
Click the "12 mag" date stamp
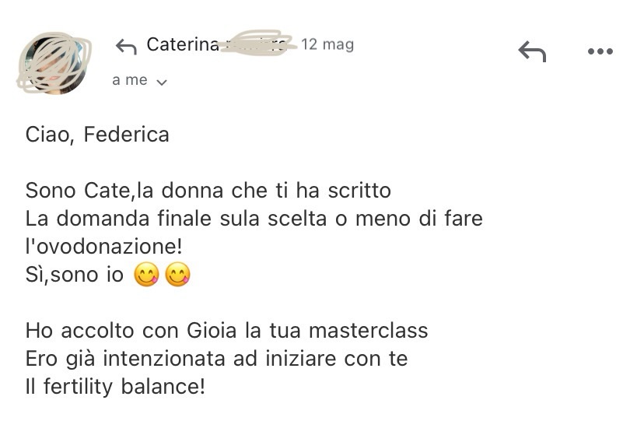327,44
